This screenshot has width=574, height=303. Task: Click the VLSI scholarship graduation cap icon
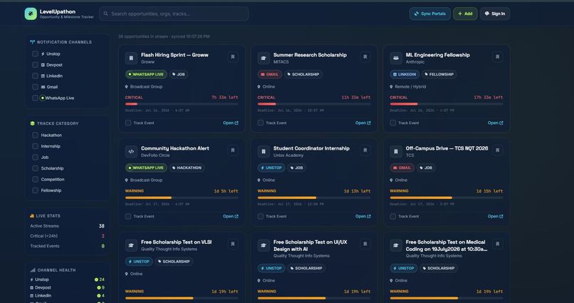pos(131,245)
